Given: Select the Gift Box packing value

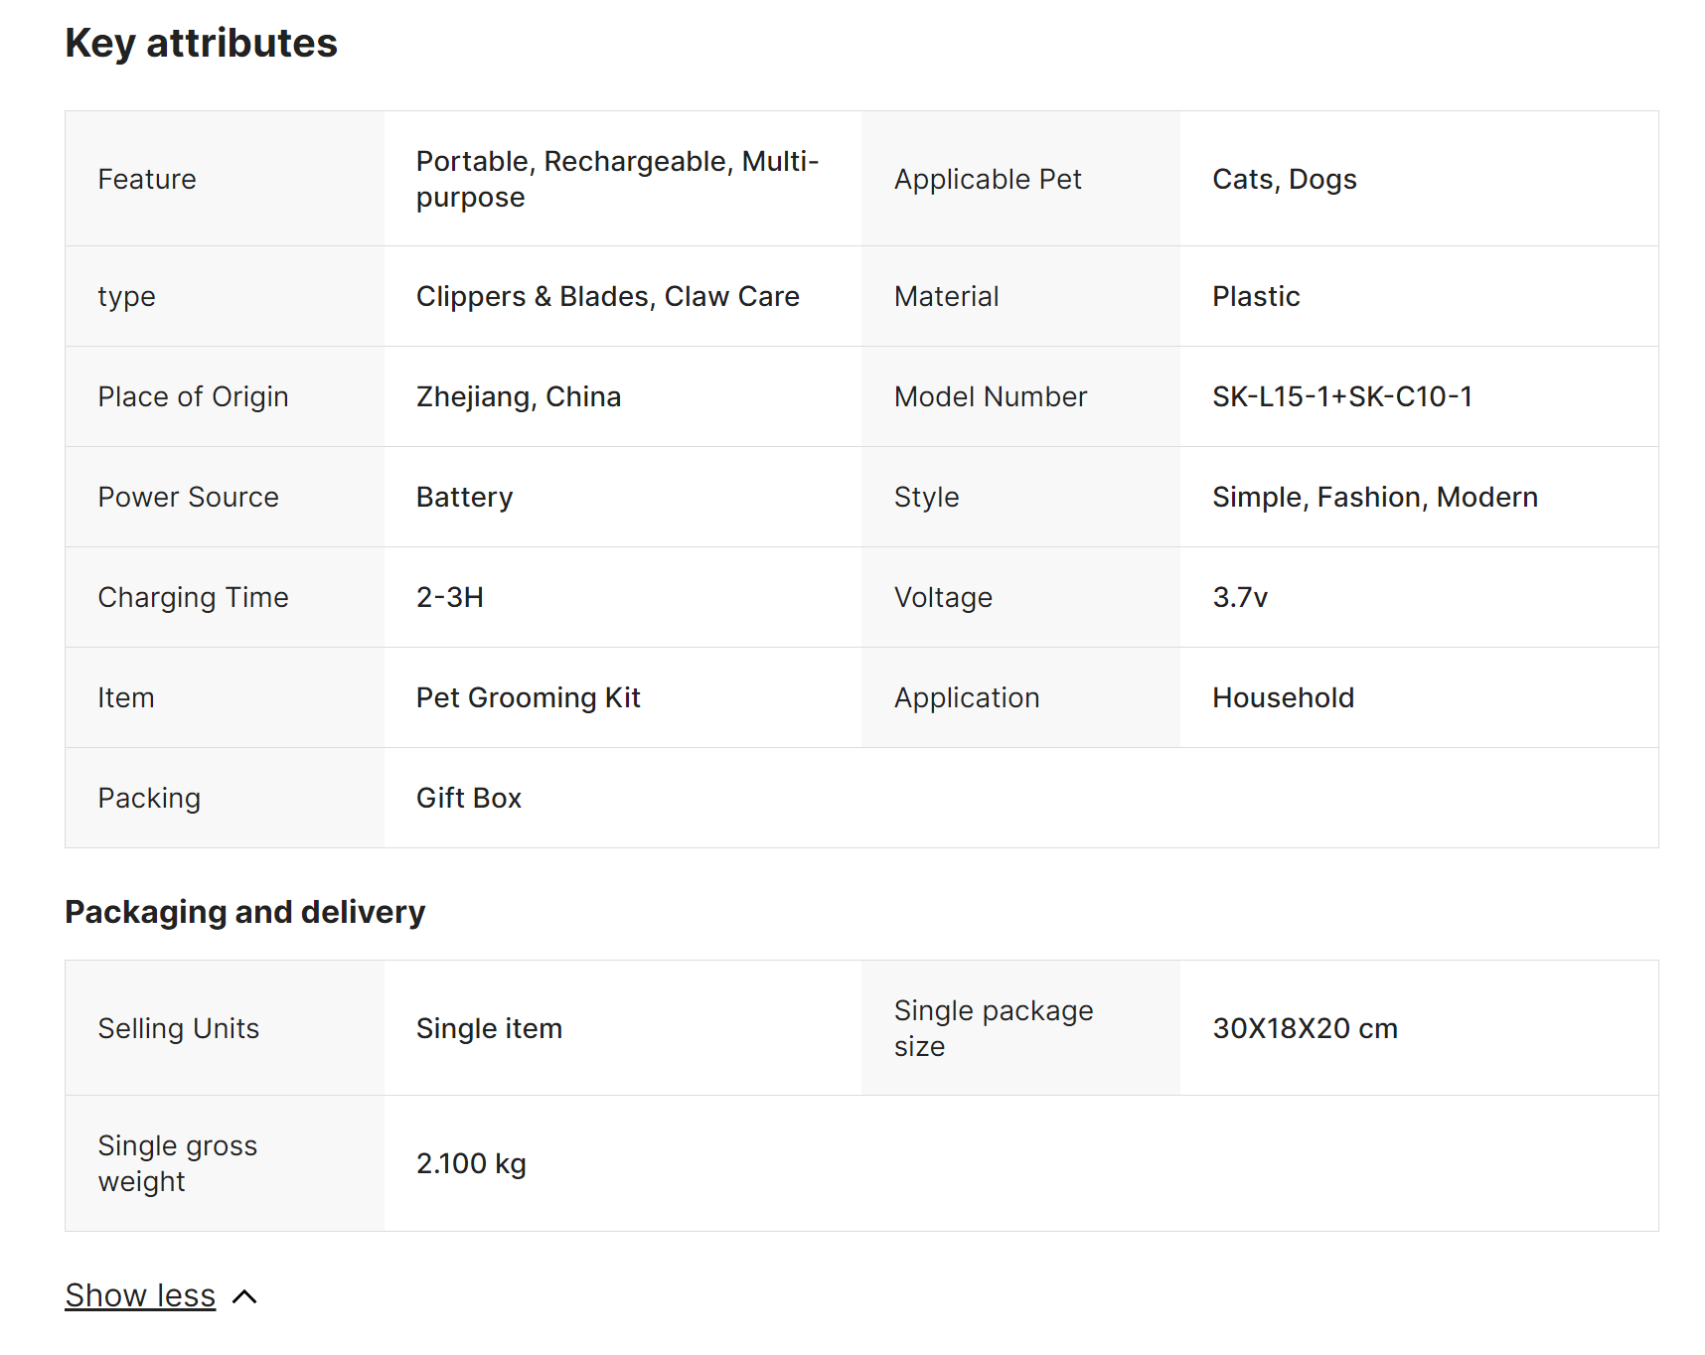Looking at the screenshot, I should 468,798.
